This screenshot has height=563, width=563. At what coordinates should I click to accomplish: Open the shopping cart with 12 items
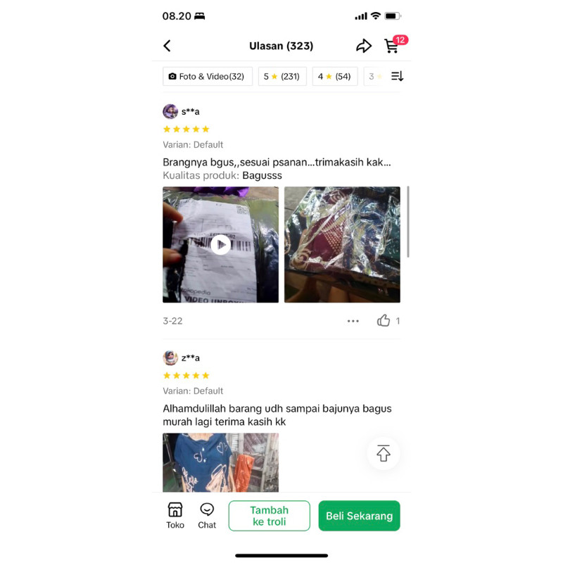coord(392,46)
